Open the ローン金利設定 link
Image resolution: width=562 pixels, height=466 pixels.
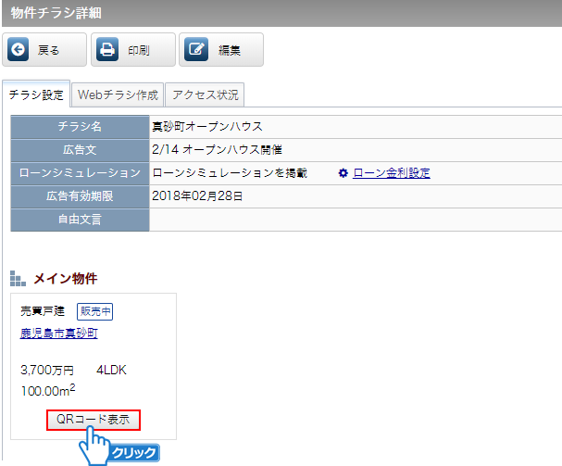(x=391, y=173)
